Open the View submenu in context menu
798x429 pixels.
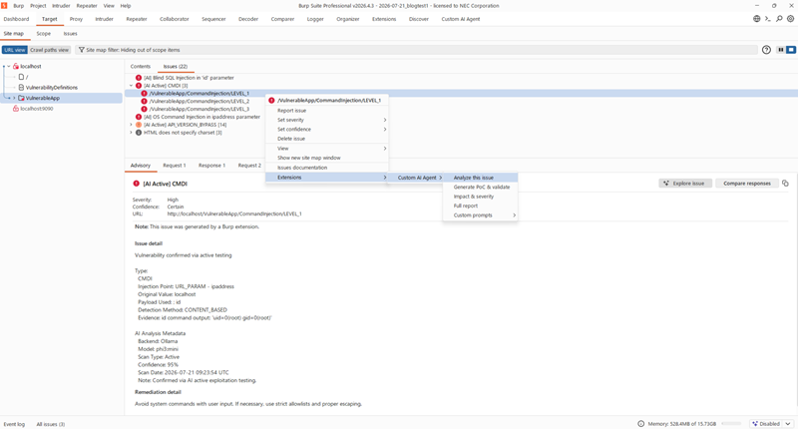[327, 148]
